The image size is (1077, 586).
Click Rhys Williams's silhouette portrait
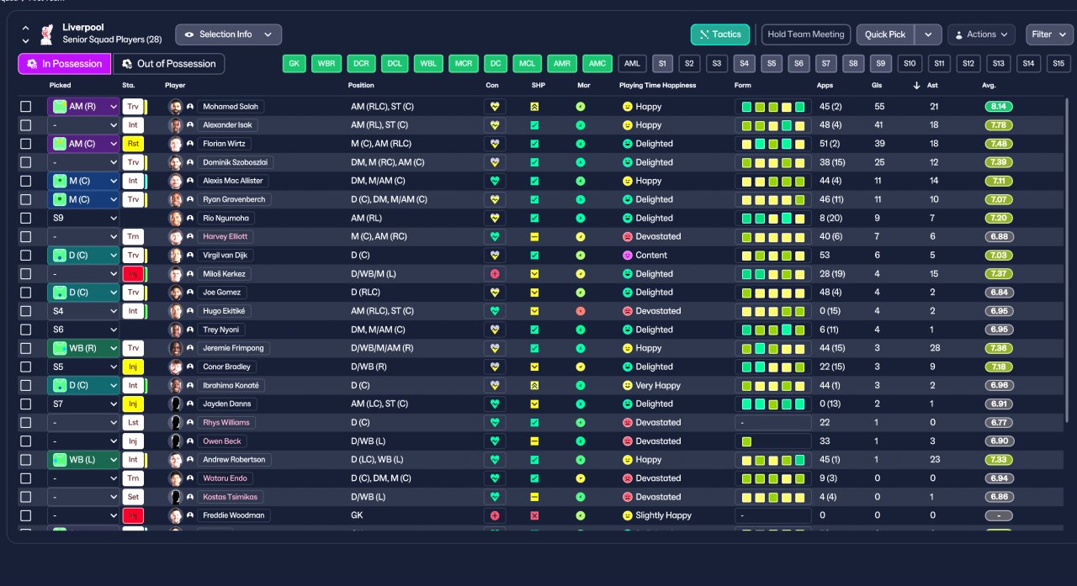175,423
